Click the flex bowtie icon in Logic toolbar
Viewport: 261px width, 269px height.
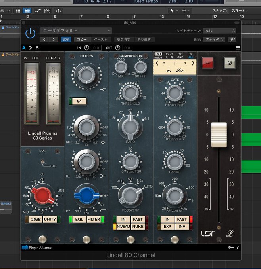point(47,11)
